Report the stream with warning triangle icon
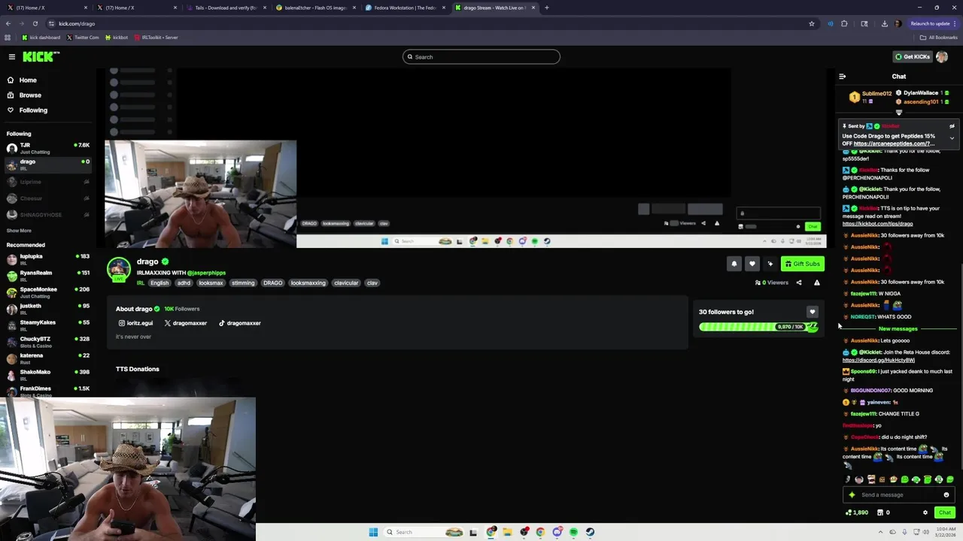 tap(817, 283)
